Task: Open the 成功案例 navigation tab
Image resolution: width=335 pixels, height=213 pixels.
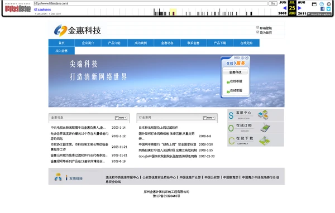Action: (x=141, y=43)
